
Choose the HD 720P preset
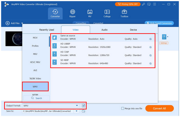point(103,54)
